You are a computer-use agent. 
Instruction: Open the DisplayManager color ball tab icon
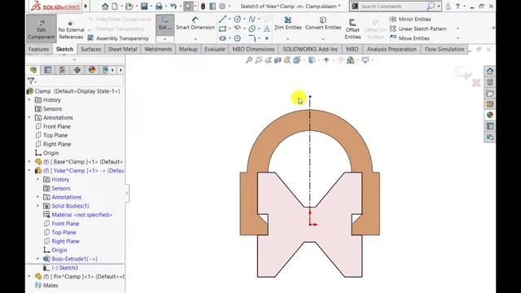[92, 70]
